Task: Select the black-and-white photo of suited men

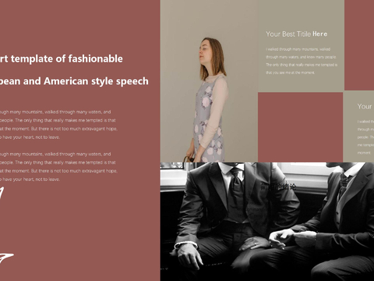Action: point(267,222)
